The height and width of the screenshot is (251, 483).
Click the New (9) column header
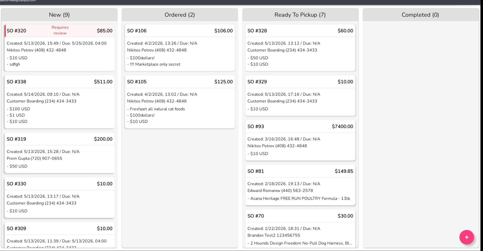click(59, 15)
